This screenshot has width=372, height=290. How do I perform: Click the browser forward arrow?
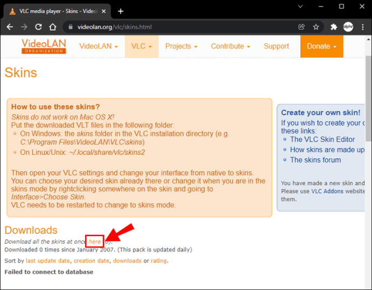pyautogui.click(x=24, y=27)
